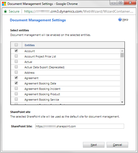Click the Entities column header
Viewport: 138px width, 153px height.
(30, 45)
